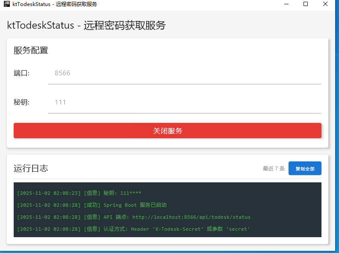The width and height of the screenshot is (339, 253).
Task: Focus the 秘钥 input field showing 111
Action: (x=184, y=102)
